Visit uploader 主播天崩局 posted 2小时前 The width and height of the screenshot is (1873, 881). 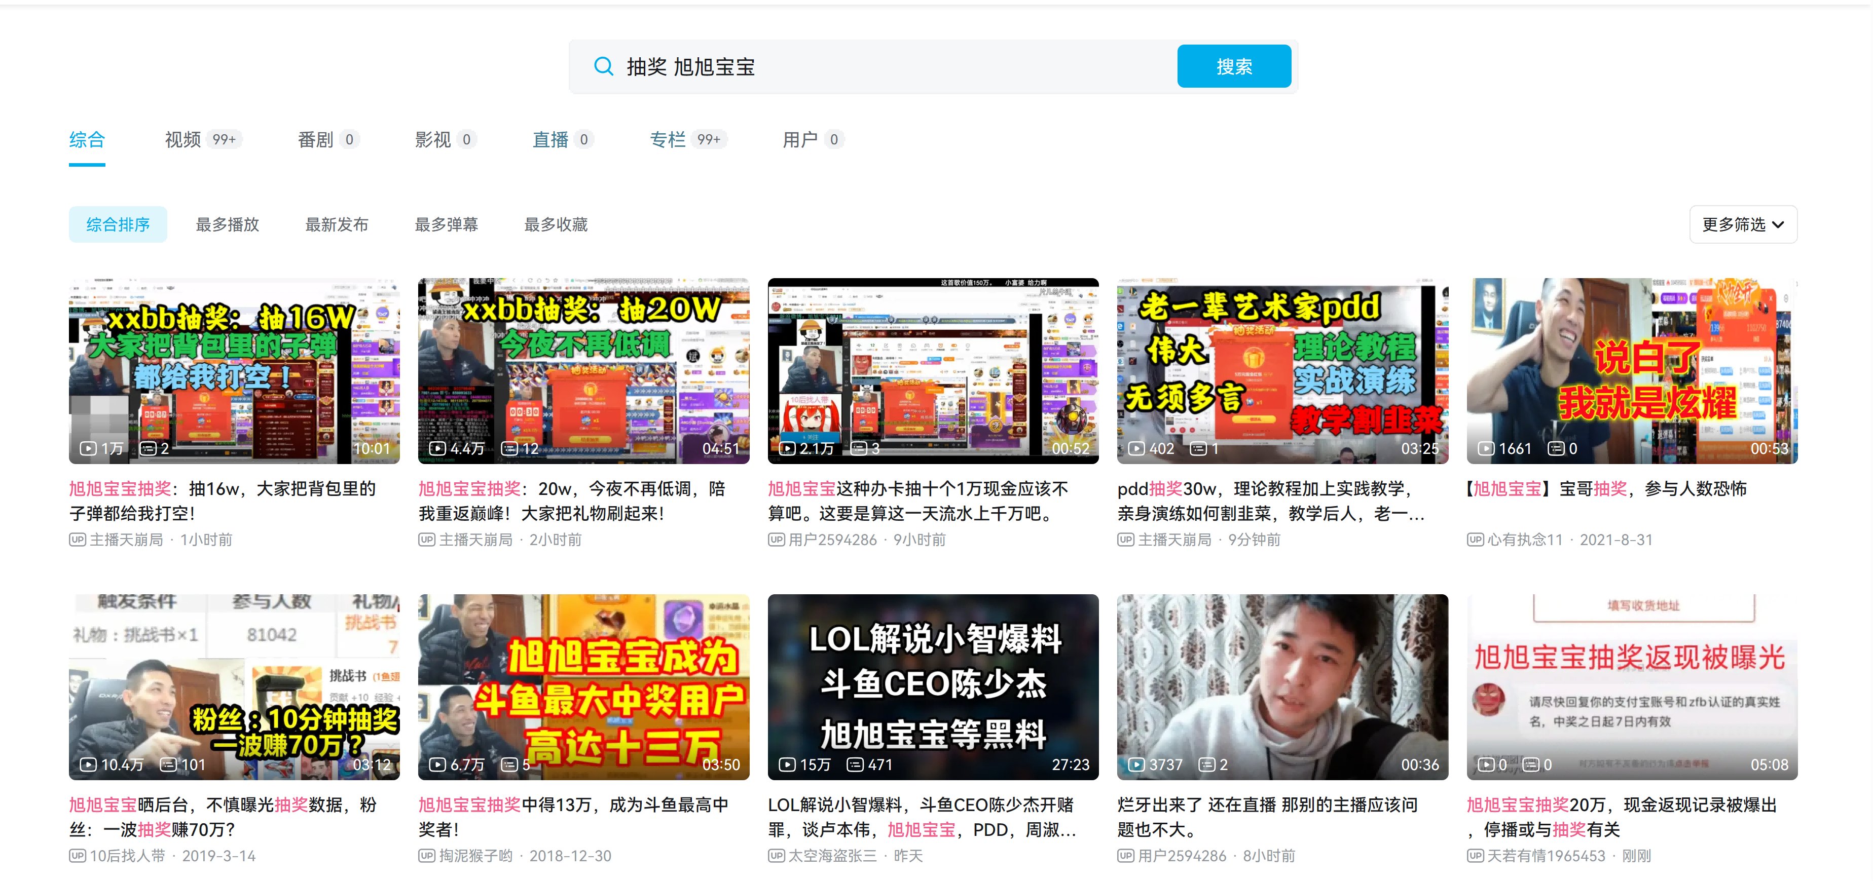475,540
